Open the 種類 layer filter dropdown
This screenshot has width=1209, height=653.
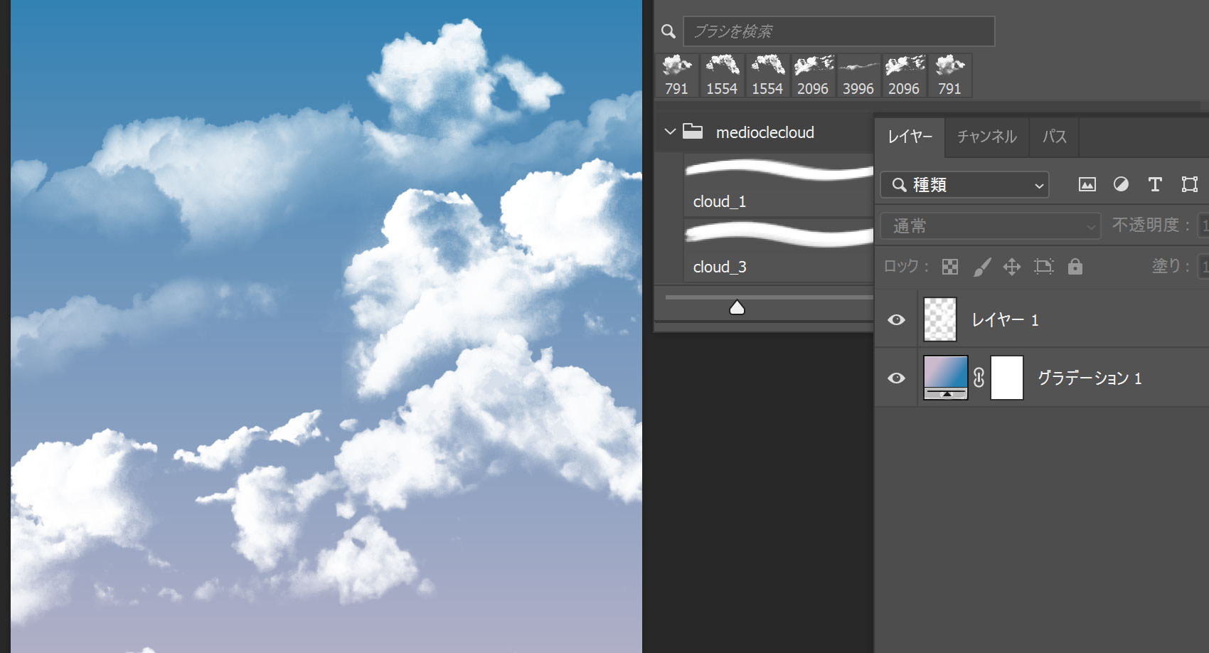964,185
